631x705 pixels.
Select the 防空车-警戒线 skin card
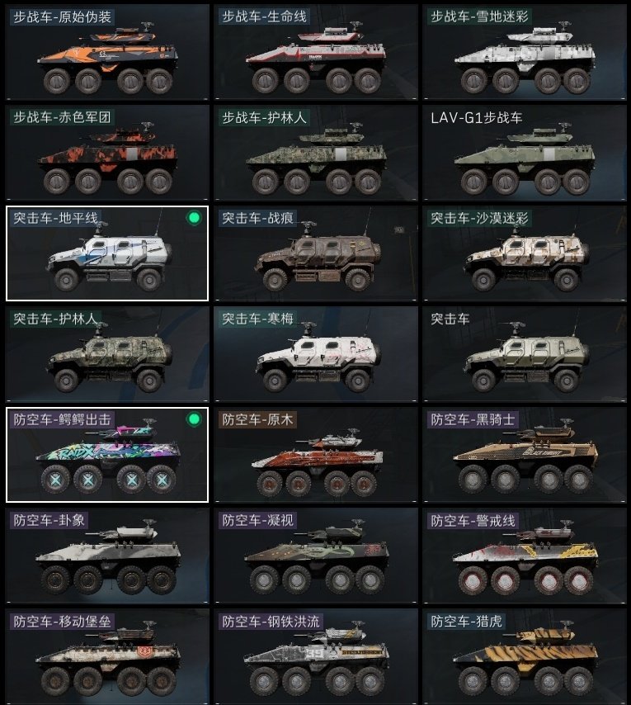click(525, 556)
